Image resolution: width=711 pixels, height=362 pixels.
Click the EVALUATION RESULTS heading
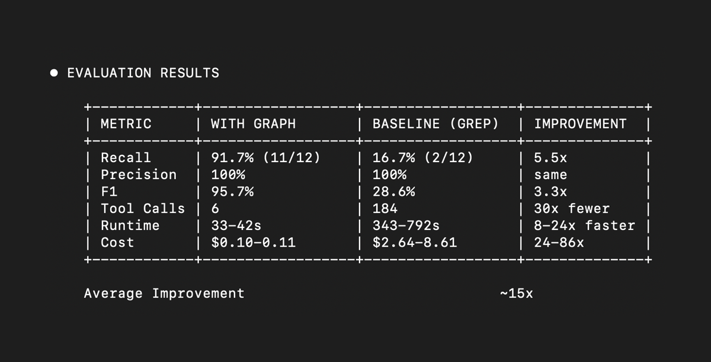(143, 73)
